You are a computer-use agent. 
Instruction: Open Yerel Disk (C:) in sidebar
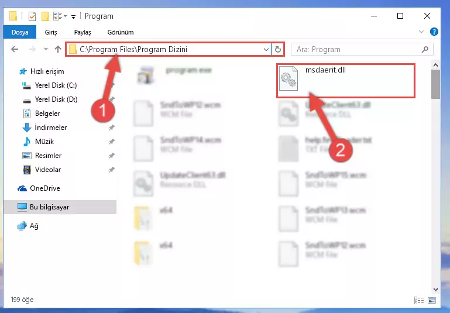pos(56,85)
